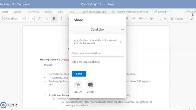Expand the text styles dropdown arrow

coord(154,19)
